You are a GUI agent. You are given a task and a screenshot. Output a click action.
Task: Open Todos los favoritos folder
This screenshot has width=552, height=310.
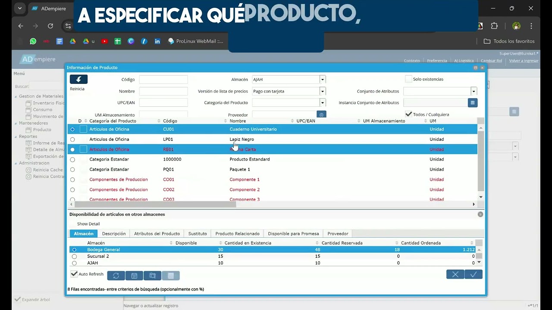tap(509, 41)
